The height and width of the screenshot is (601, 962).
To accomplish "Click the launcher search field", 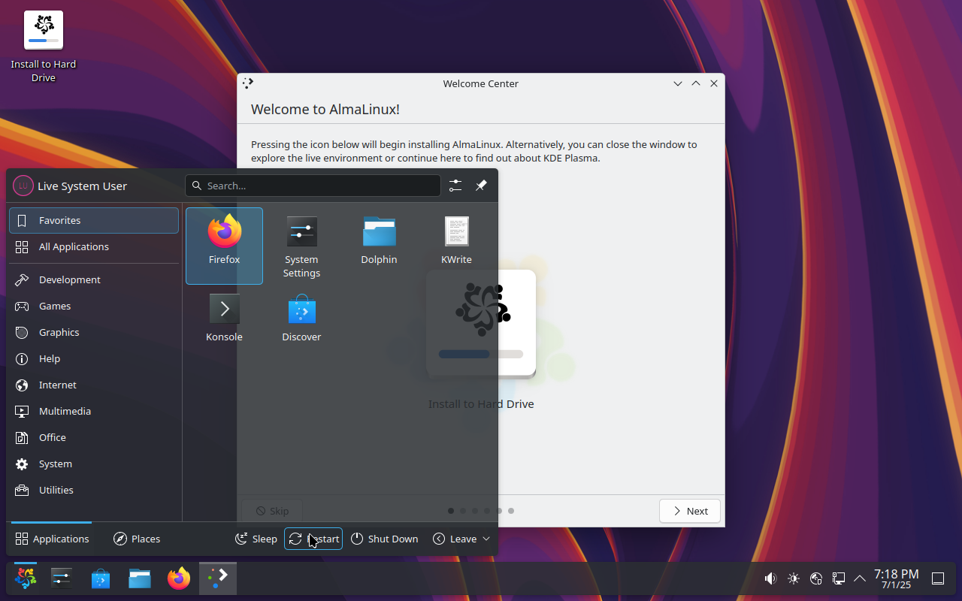I will 313,186.
